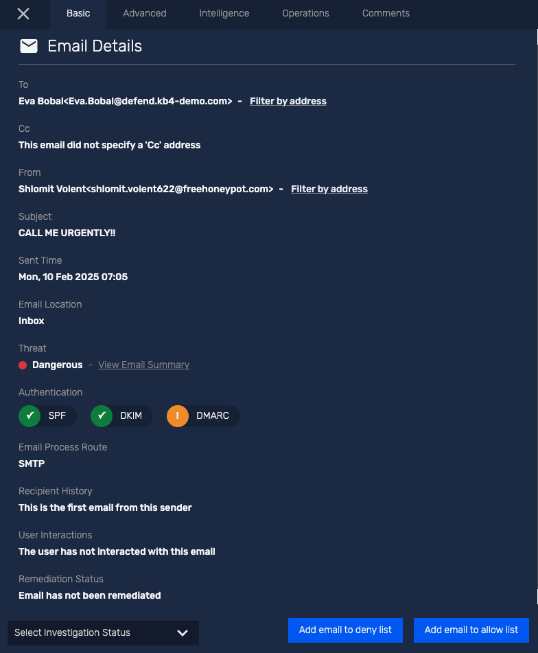Screen dimensions: 538x653
Task: Filter by Eva Bobal's recipient address
Action: tap(288, 101)
